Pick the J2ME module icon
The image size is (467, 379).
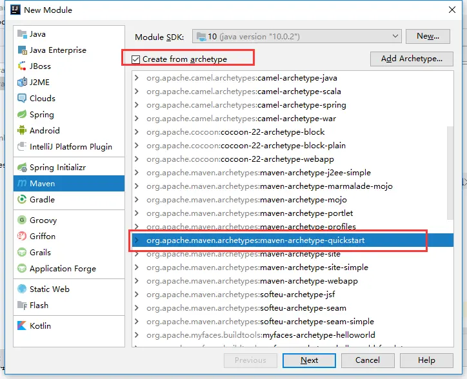[x=22, y=82]
